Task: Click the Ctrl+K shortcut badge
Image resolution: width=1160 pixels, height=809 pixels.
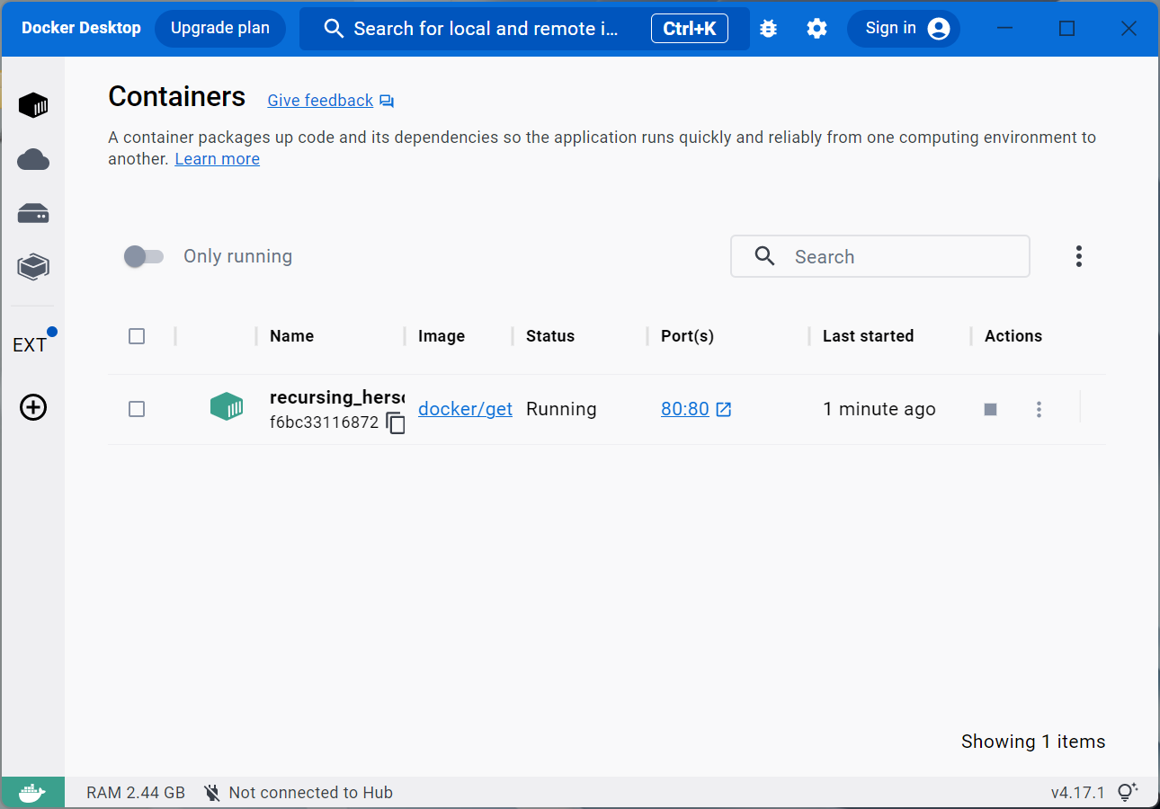Action: coord(690,29)
